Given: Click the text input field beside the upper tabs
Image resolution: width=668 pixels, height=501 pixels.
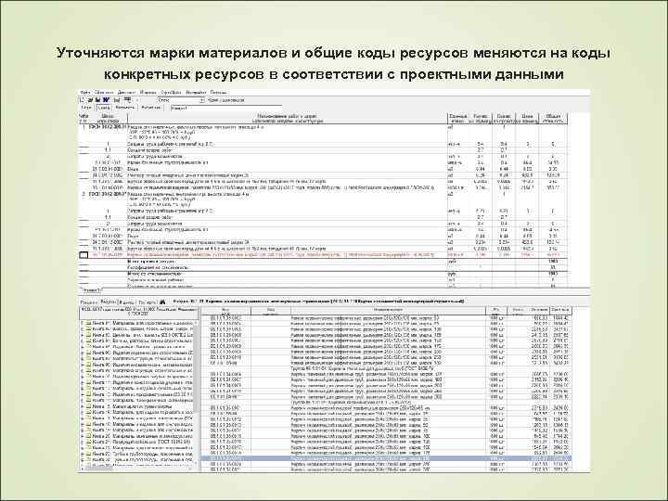Looking at the screenshot, I should (x=225, y=109).
